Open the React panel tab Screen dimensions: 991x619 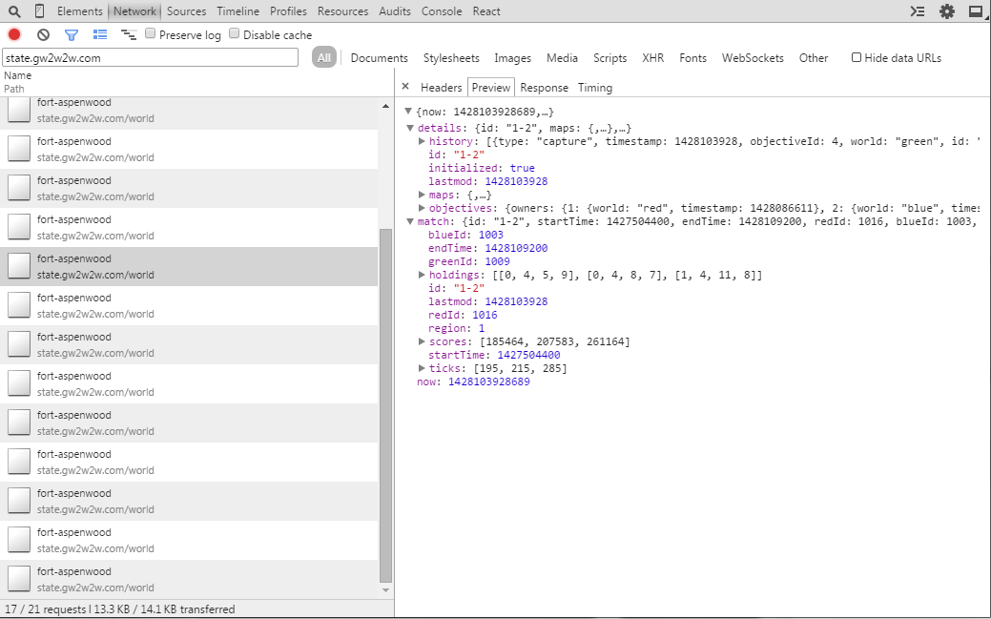coord(486,11)
